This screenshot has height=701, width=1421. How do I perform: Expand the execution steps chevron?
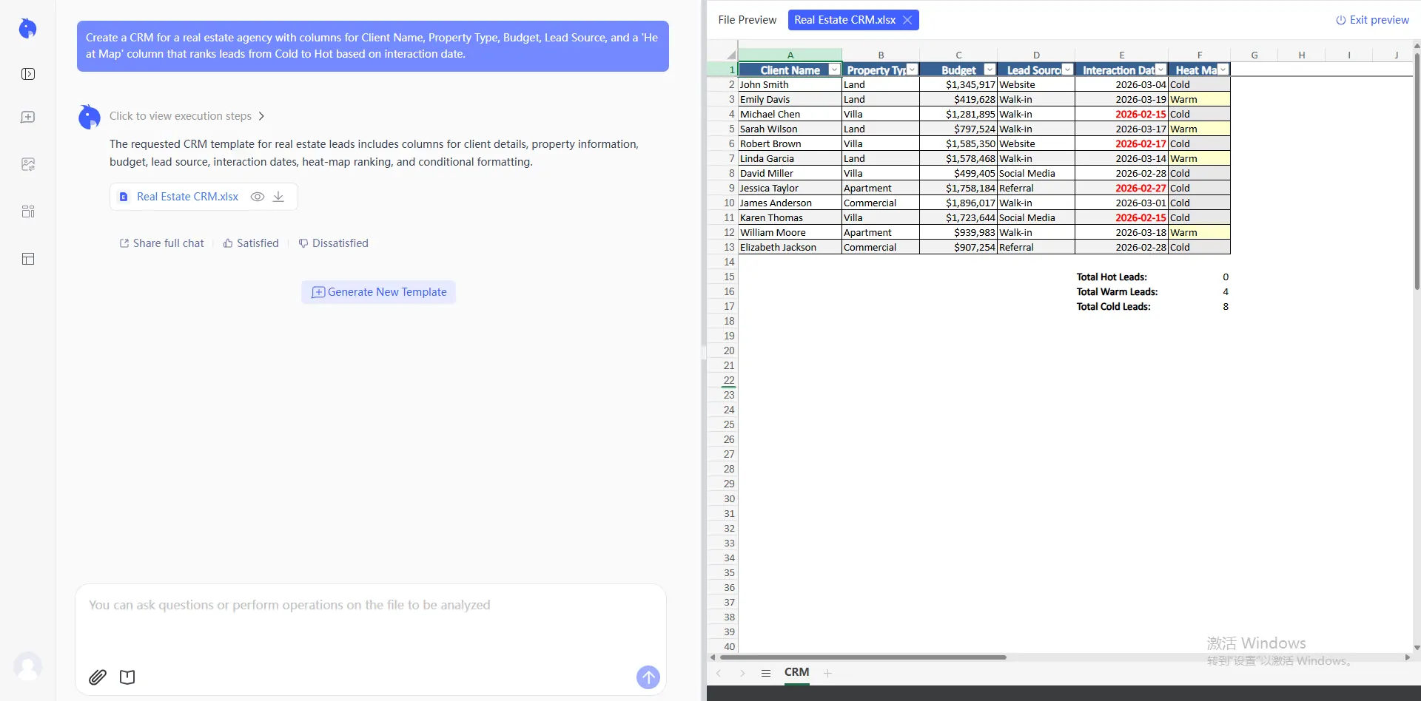[261, 116]
